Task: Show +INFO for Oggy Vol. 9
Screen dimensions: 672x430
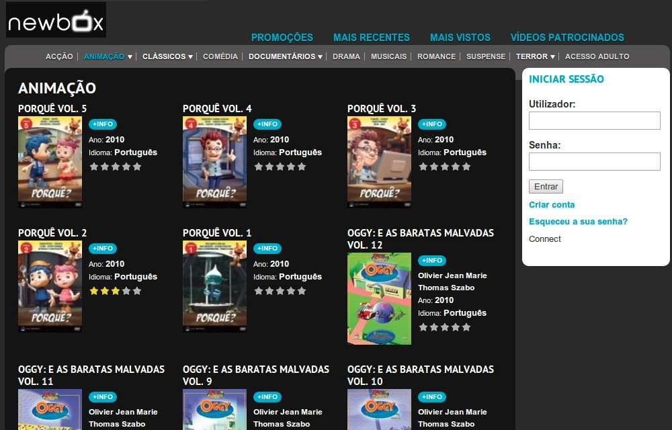Action: pos(267,397)
